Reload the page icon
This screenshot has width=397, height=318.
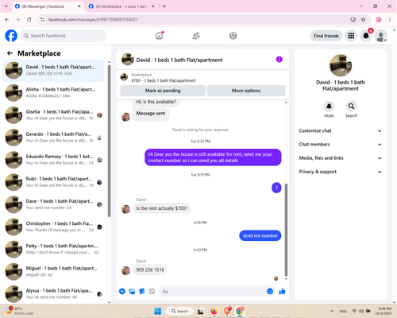tap(29, 20)
